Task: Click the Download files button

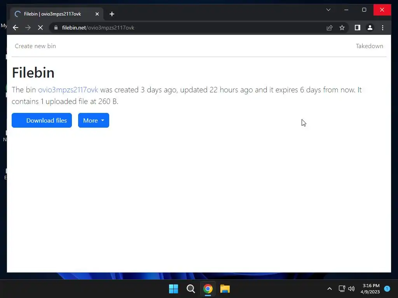Action: (42, 120)
